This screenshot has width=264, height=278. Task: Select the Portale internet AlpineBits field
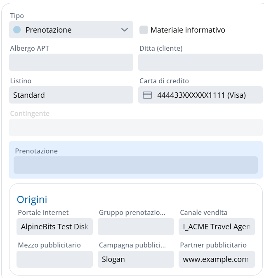(x=54, y=226)
